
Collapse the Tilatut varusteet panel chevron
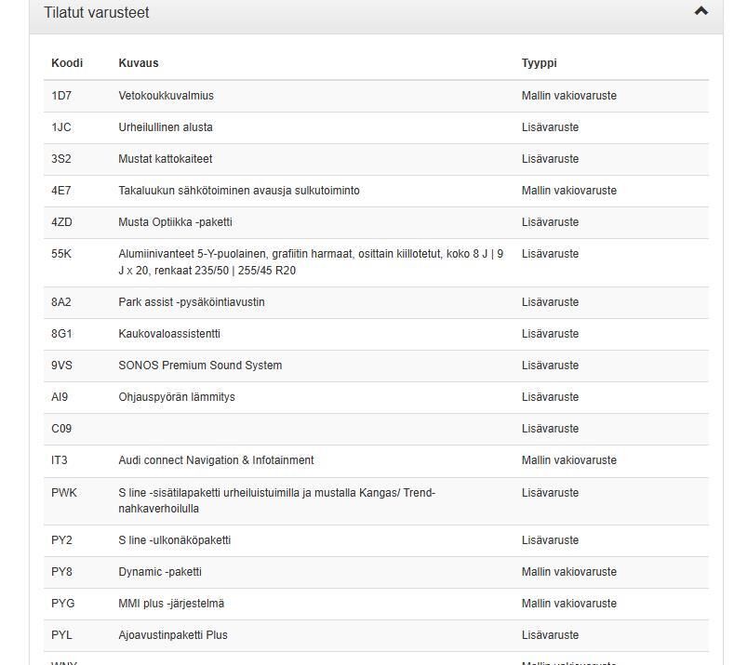click(701, 11)
